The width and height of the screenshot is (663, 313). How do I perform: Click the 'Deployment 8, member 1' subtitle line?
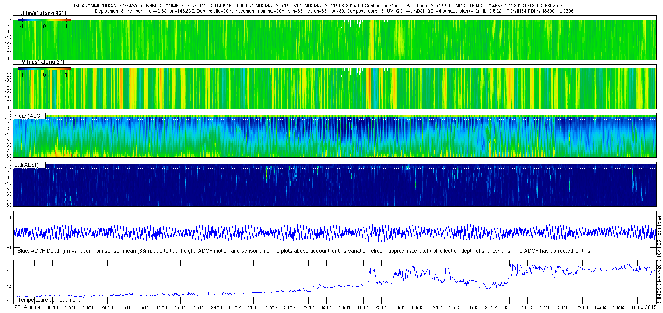(334, 11)
